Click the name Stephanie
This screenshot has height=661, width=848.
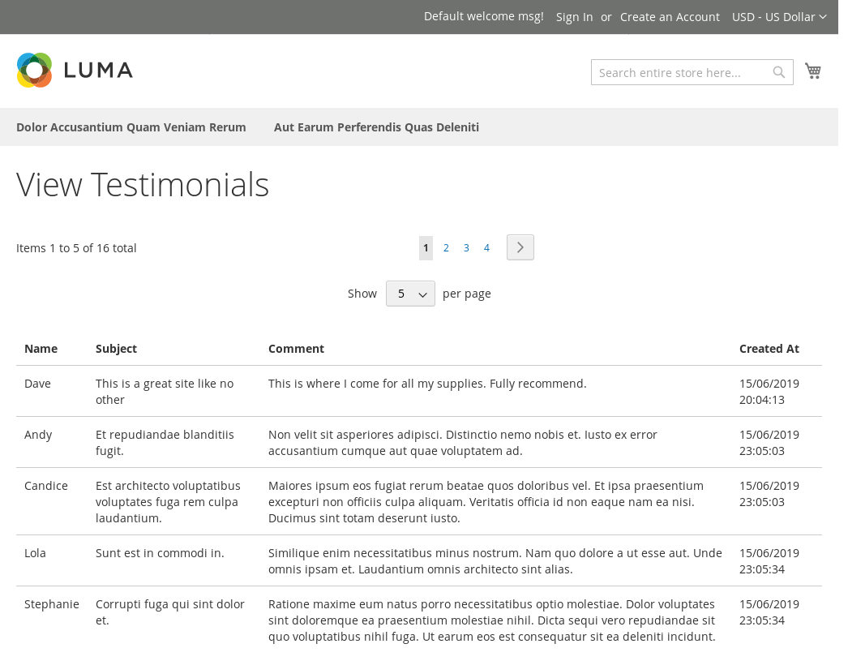[x=52, y=604]
